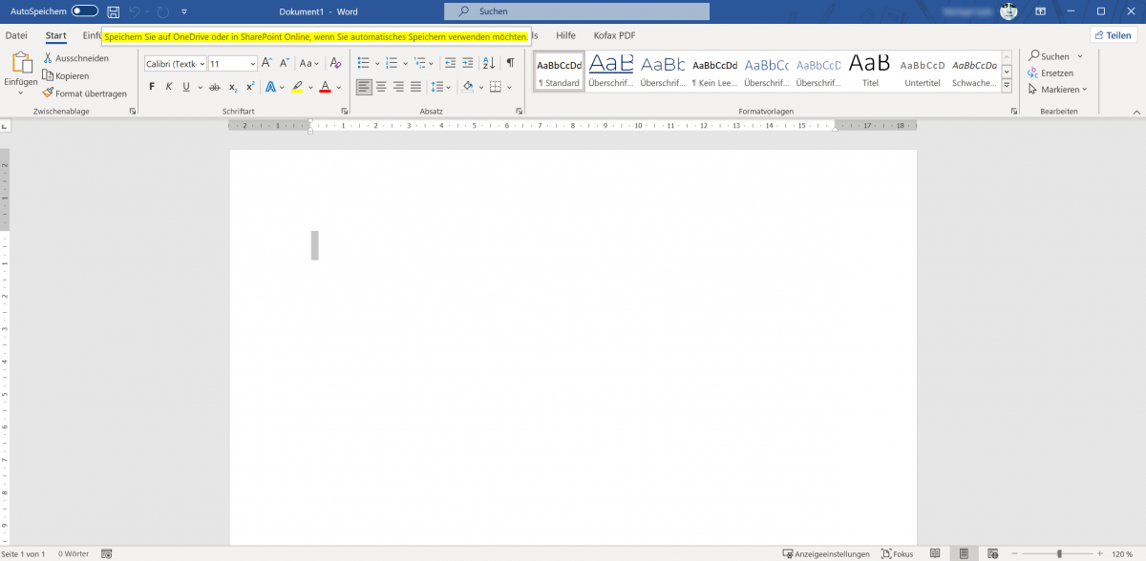Open the font size dropdown
This screenshot has width=1146, height=561.
(250, 63)
